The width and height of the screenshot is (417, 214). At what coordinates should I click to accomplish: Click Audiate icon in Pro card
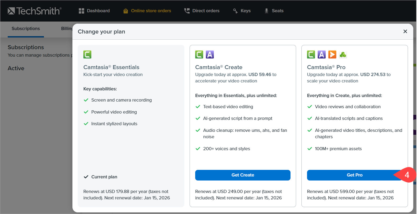pos(322,54)
